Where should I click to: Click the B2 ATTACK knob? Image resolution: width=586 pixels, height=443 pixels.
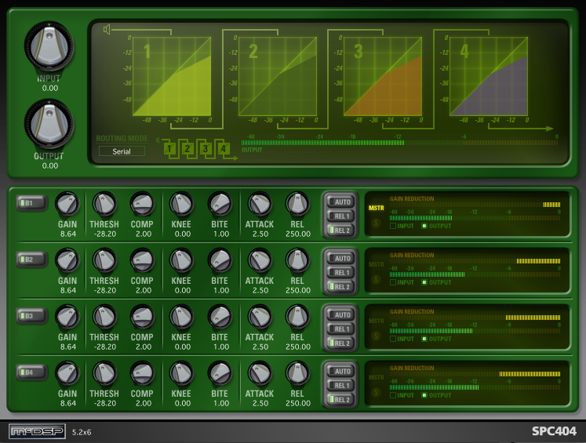pyautogui.click(x=260, y=261)
